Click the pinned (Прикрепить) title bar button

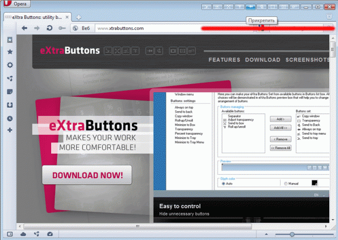click(x=251, y=7)
